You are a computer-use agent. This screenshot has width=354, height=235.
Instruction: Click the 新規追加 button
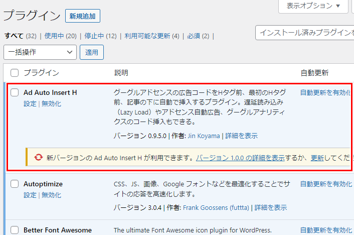[x=83, y=16]
